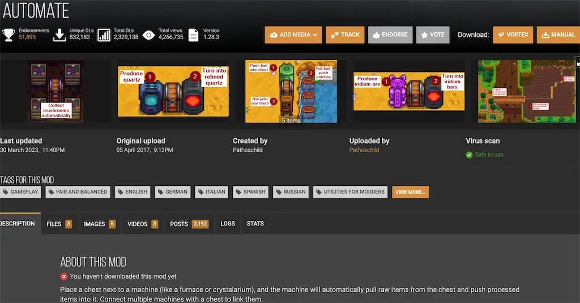
Task: Open the Pathoschild uploader profile link
Action: tap(364, 150)
